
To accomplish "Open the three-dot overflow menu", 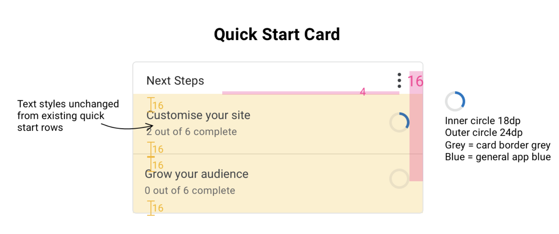I will (x=399, y=80).
